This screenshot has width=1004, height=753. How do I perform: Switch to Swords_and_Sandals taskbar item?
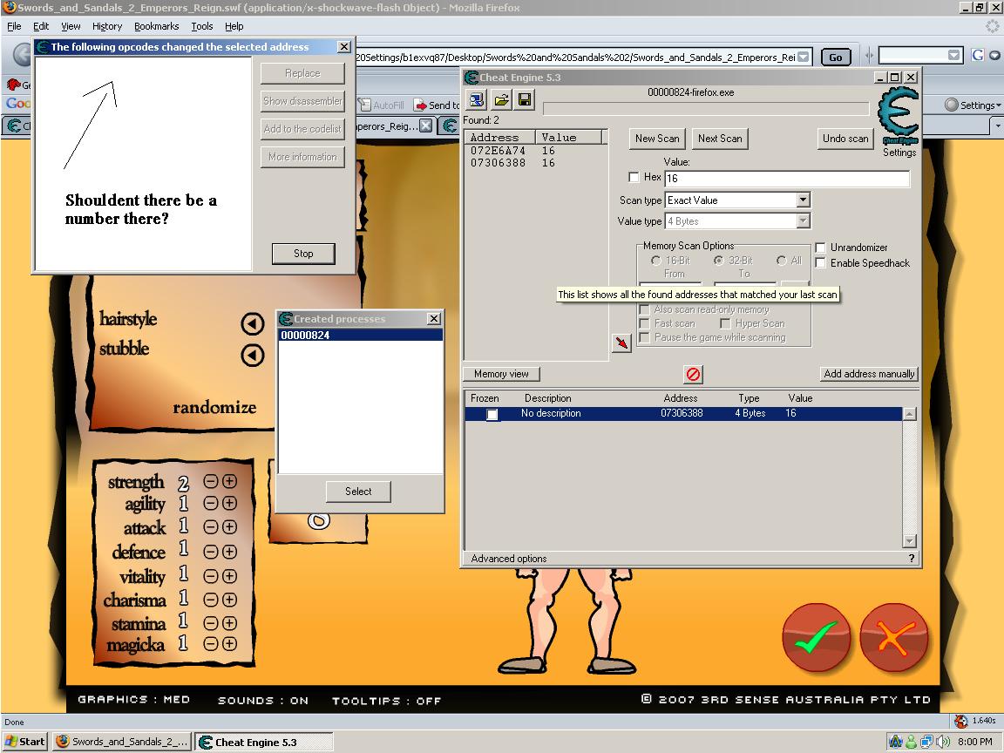click(122, 742)
